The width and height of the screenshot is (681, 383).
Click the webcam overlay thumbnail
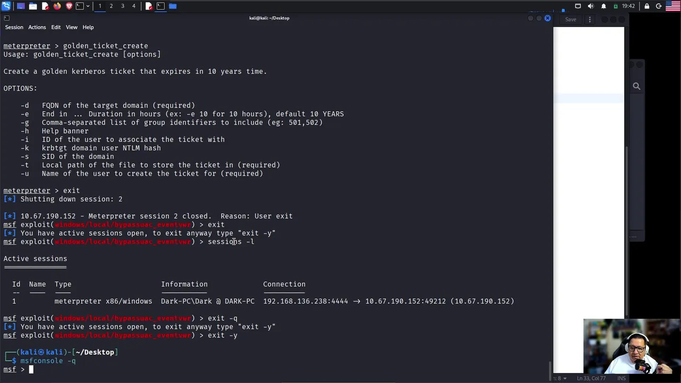[632, 346]
